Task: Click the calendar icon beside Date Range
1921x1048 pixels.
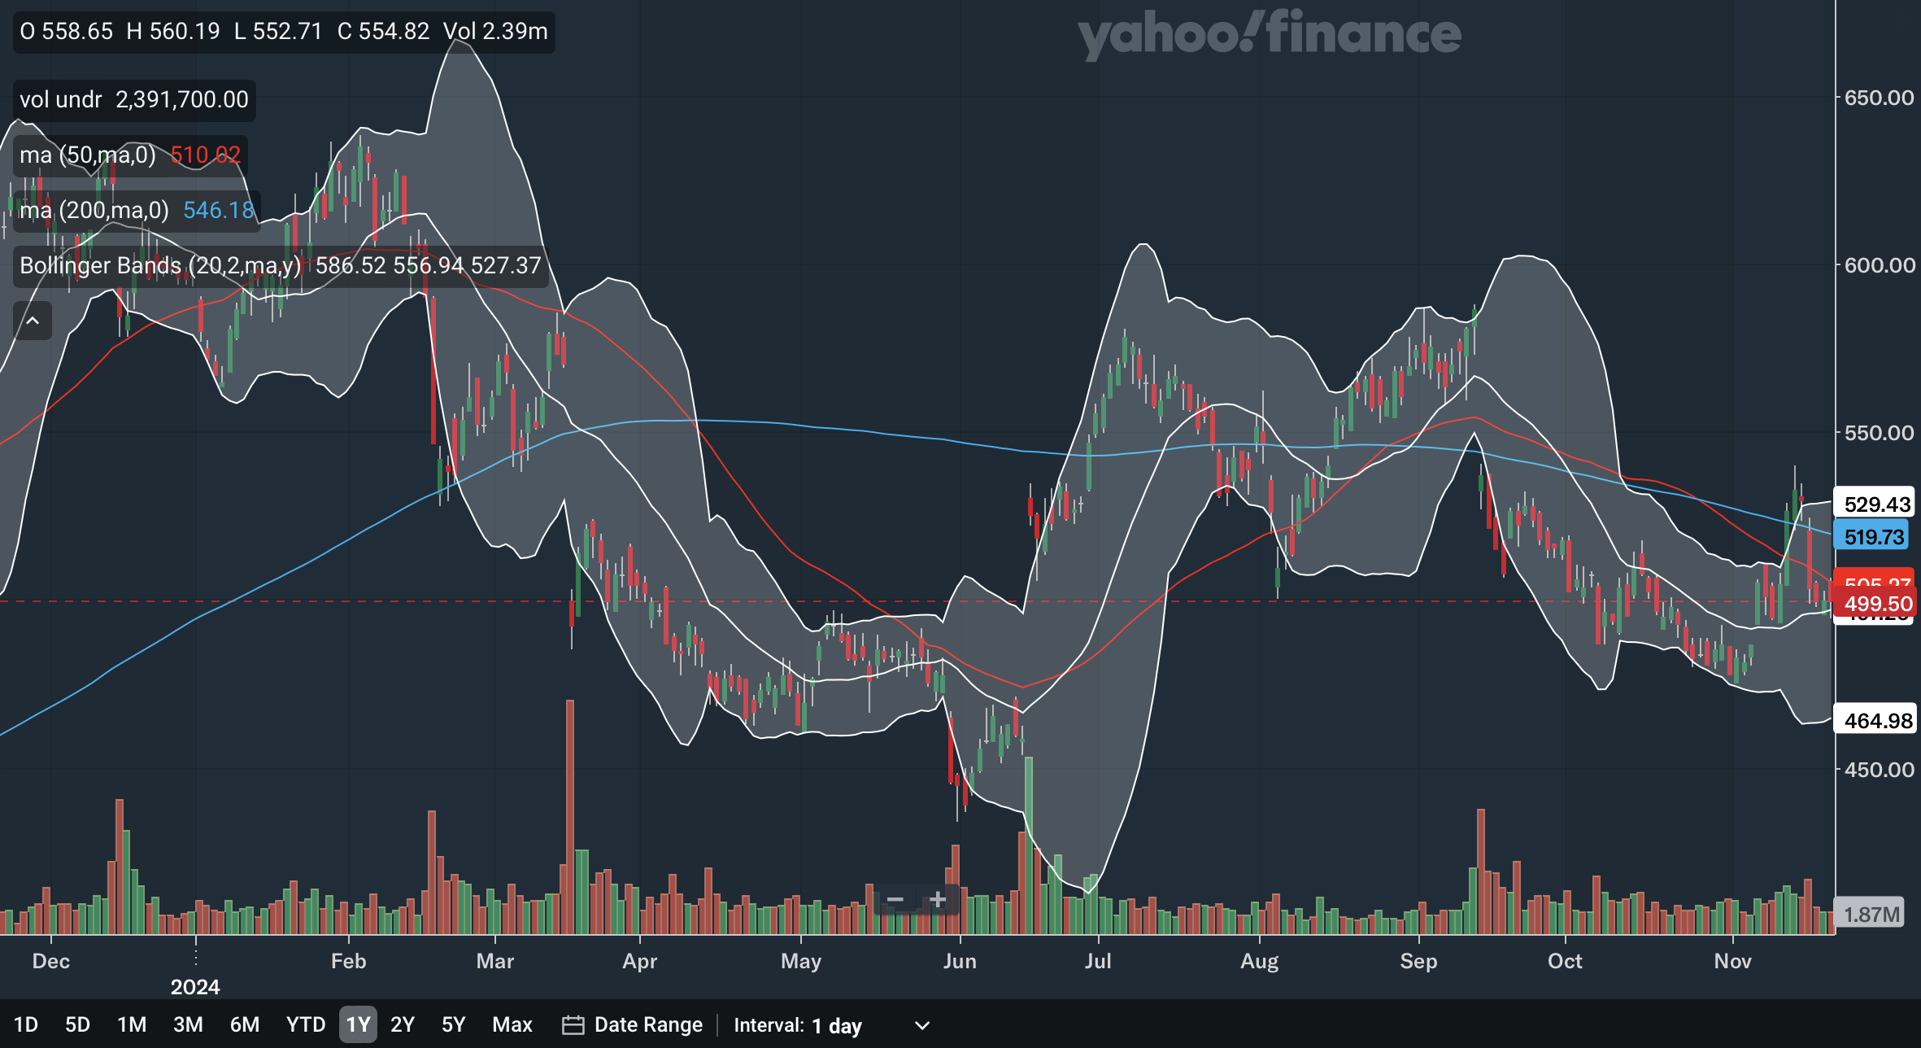Action: pyautogui.click(x=573, y=1024)
